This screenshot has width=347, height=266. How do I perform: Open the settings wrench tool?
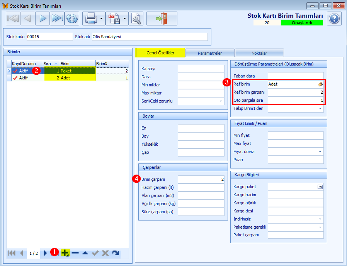point(136,19)
